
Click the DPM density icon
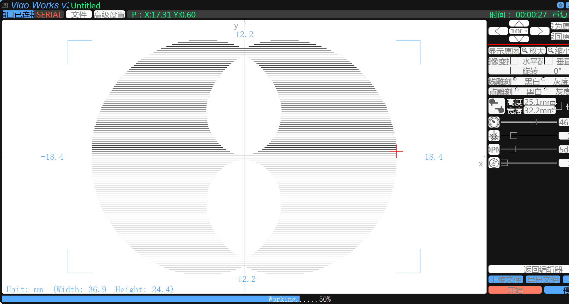point(494,149)
